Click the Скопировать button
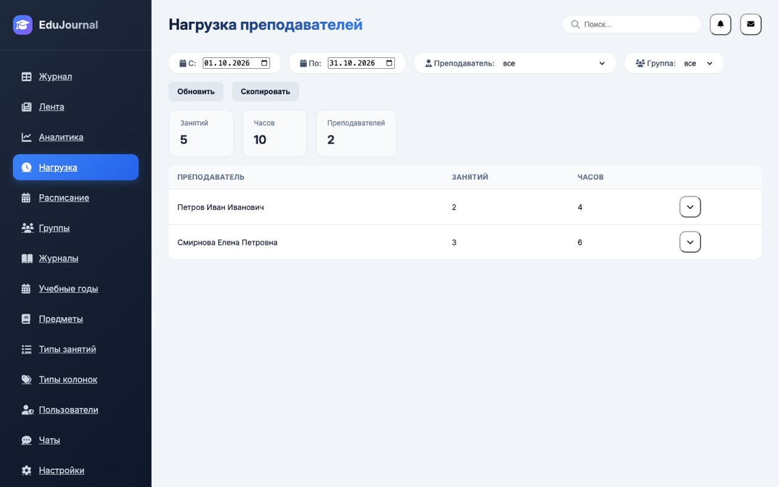 [265, 92]
